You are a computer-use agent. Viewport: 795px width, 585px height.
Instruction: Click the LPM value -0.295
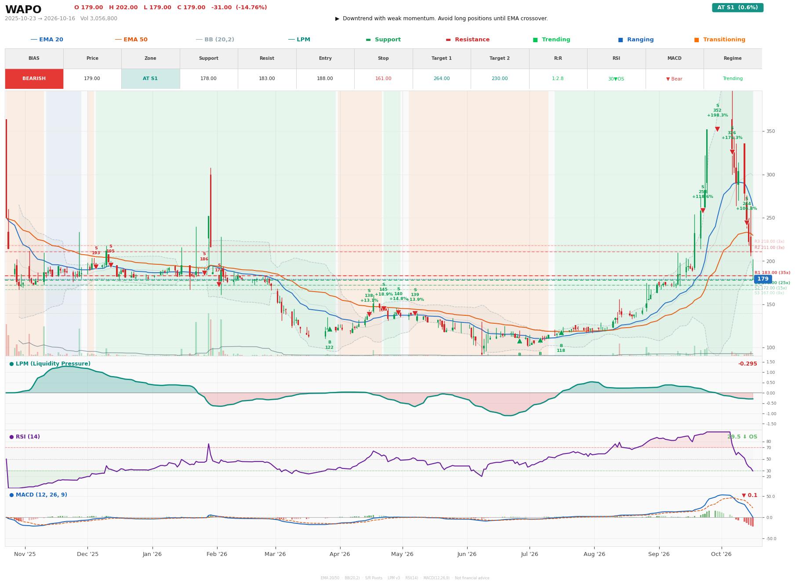pyautogui.click(x=748, y=364)
